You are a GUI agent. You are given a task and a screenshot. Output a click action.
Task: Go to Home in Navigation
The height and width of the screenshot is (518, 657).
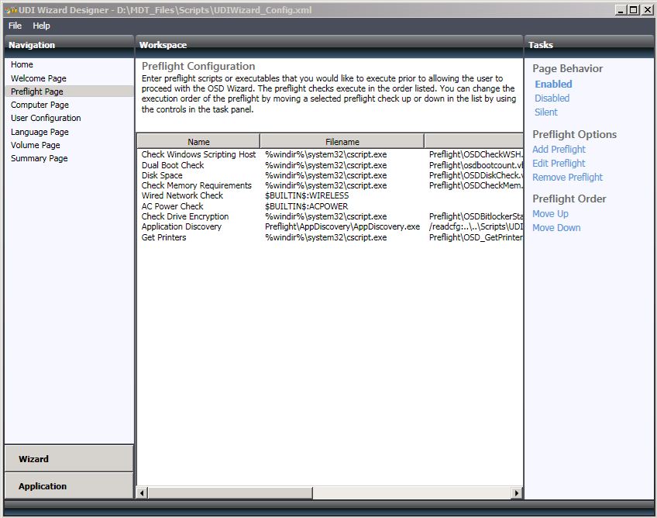22,64
